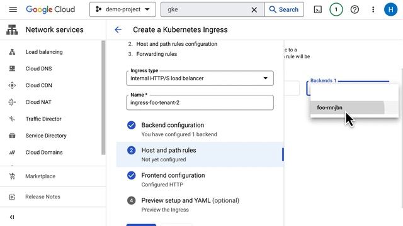
Task: Click the Network services header icon
Action: (x=12, y=30)
